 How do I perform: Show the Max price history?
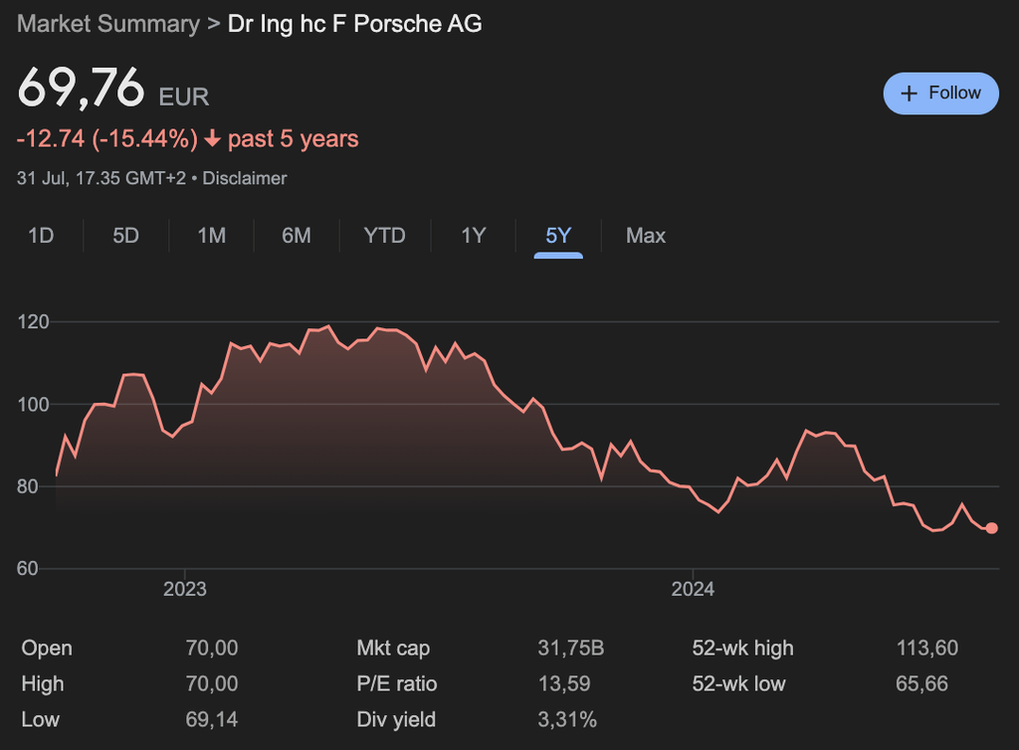(645, 236)
